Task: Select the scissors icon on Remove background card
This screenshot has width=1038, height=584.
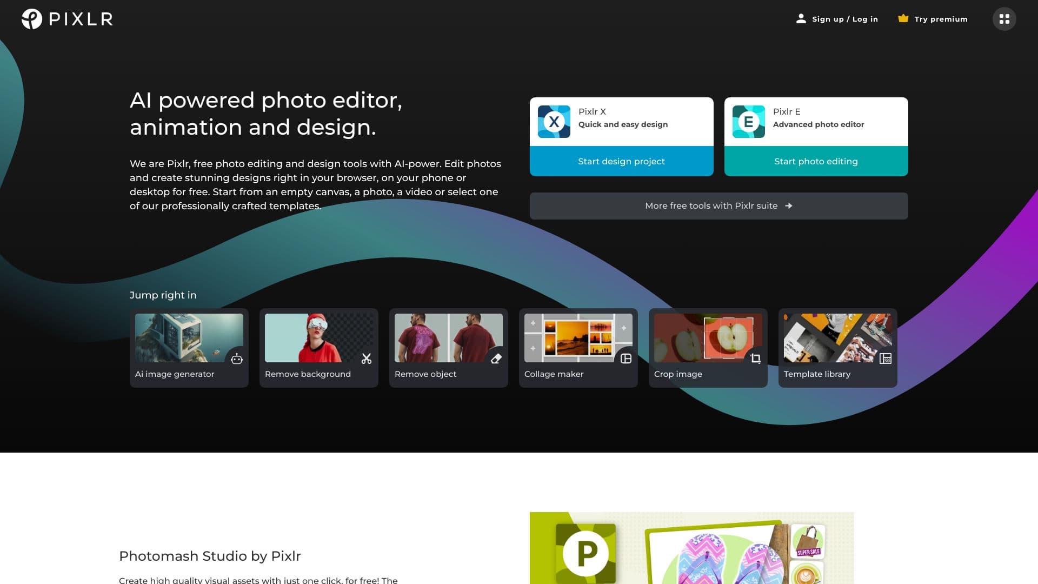Action: [x=366, y=357]
